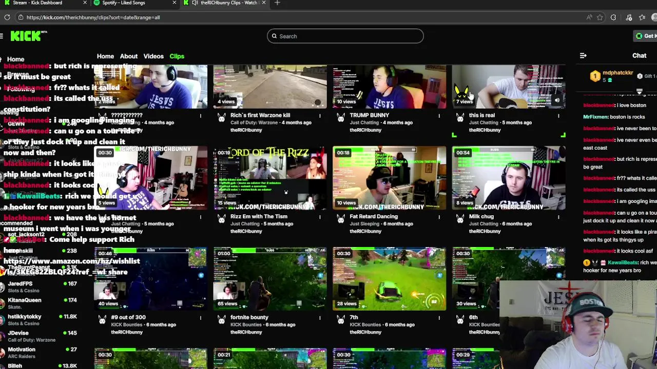Click the channel icon beside 7th clip
657x369 pixels.
click(340, 320)
